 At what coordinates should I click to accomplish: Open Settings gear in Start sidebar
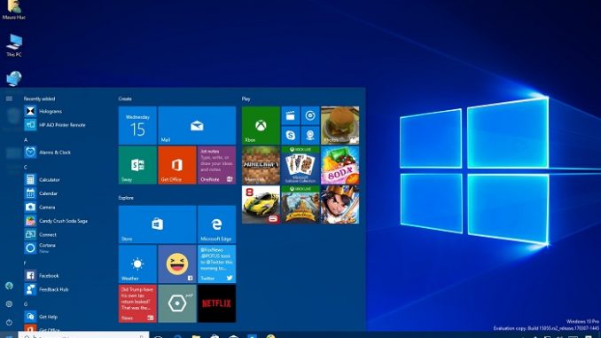(9, 304)
